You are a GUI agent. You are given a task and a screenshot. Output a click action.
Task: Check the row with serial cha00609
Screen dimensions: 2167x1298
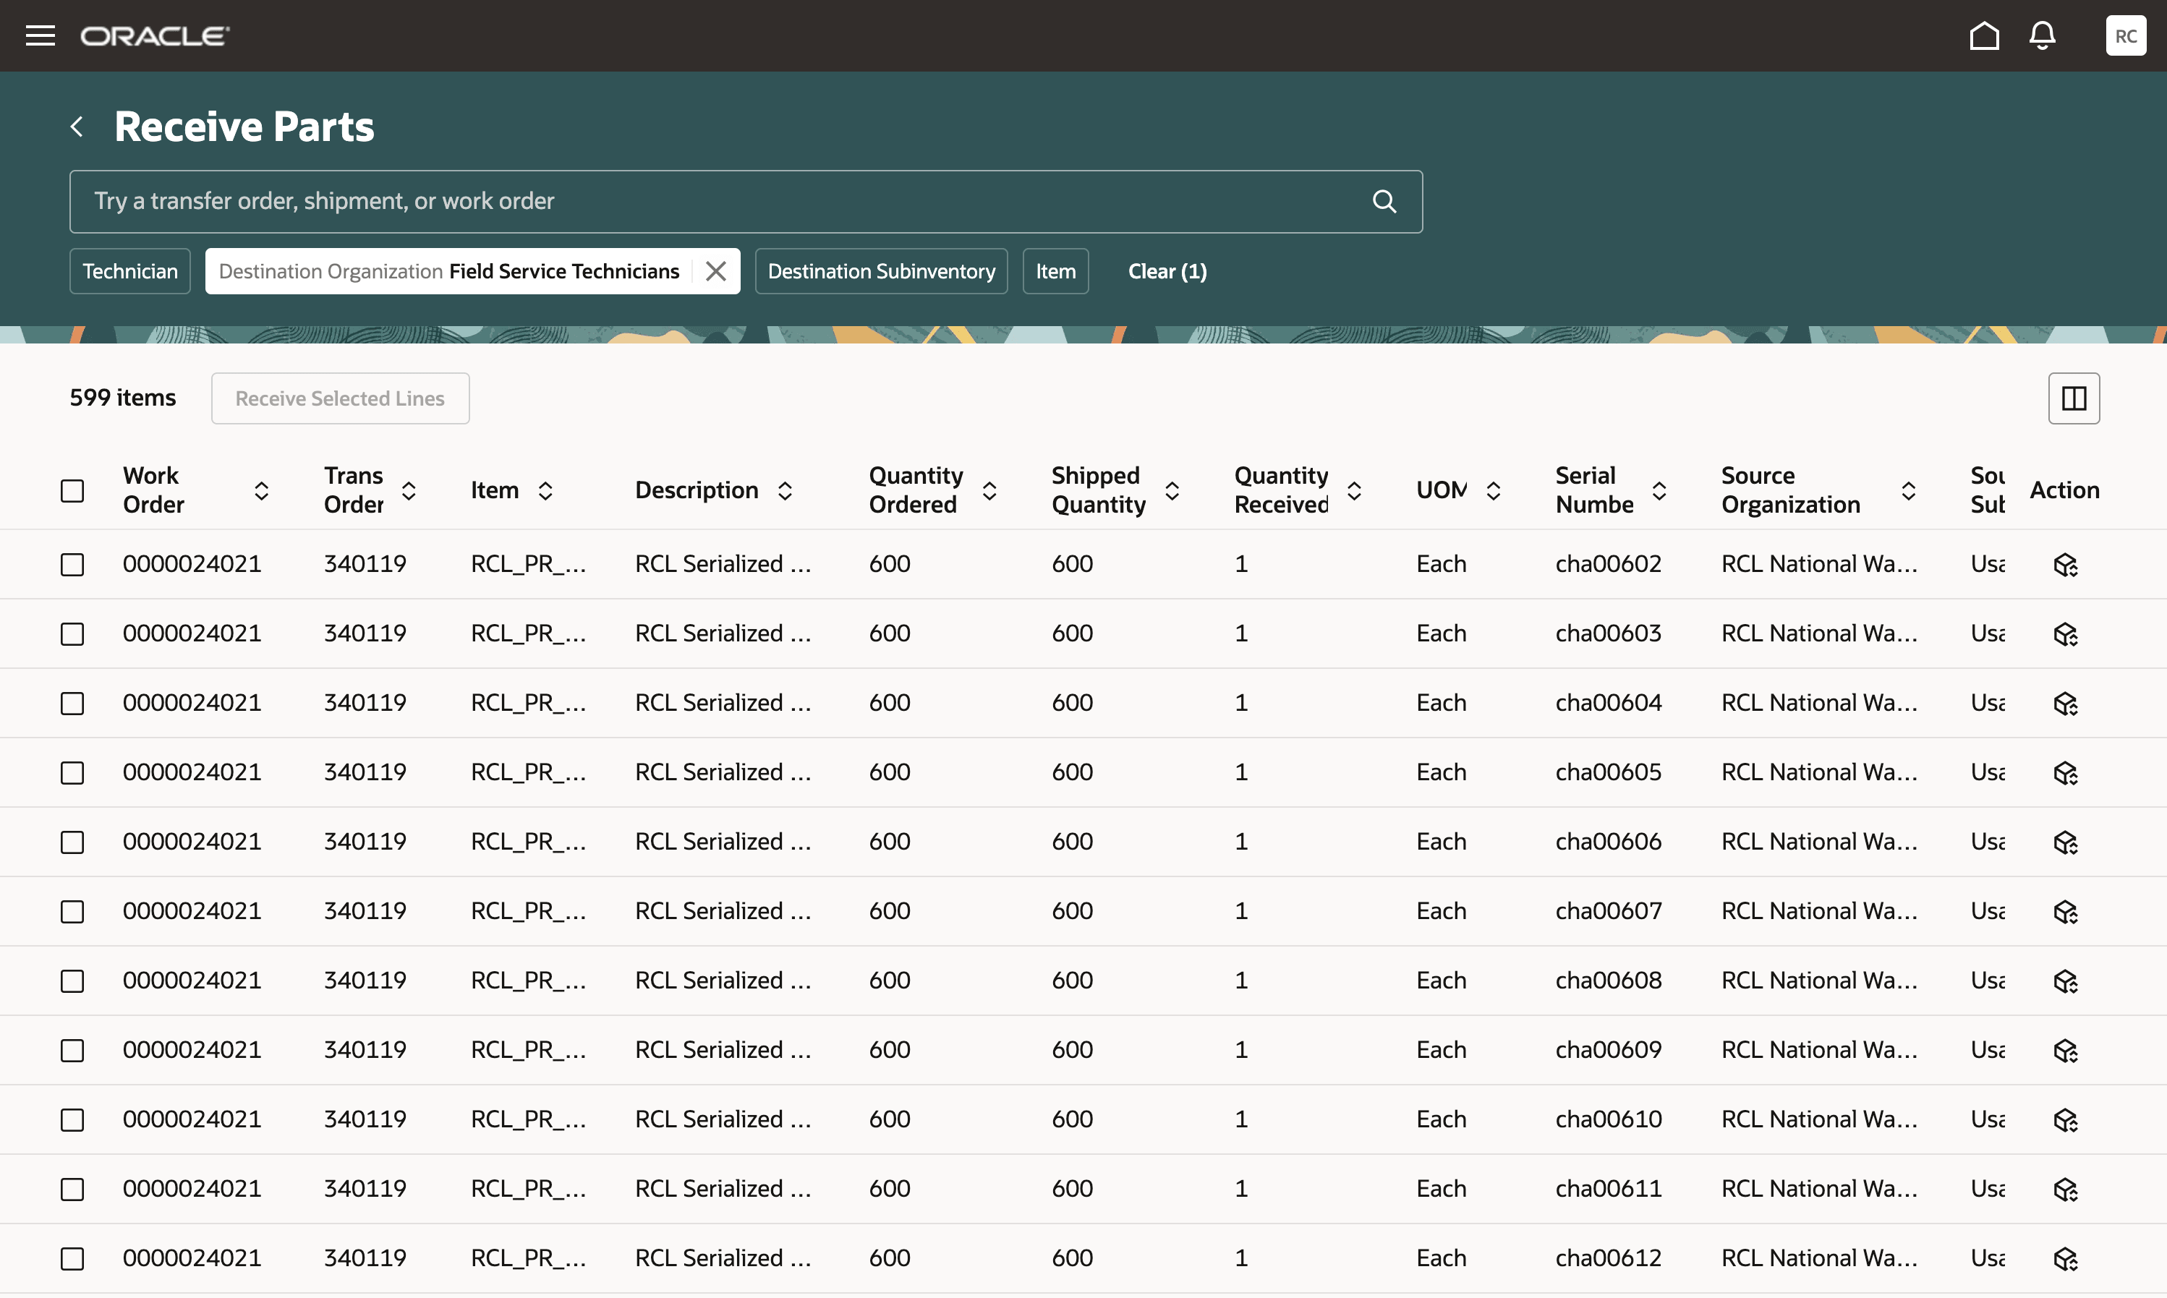pos(72,1049)
